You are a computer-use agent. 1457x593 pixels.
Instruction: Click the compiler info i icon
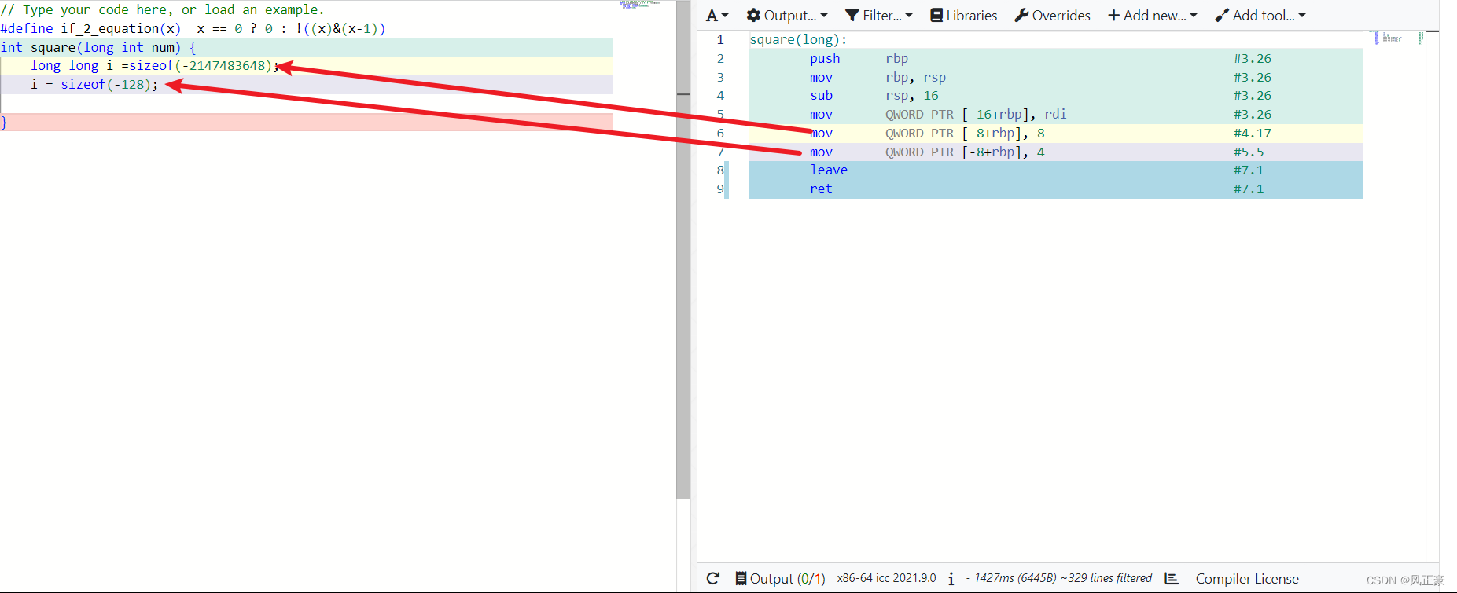coord(951,579)
